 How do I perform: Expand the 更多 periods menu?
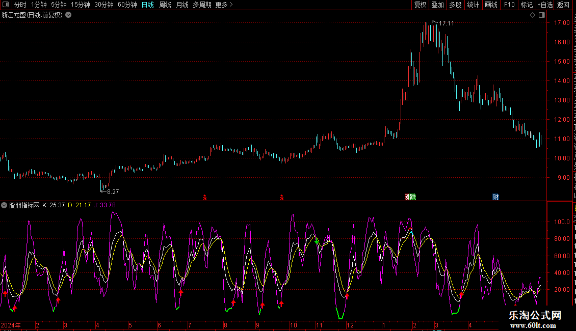point(224,5)
